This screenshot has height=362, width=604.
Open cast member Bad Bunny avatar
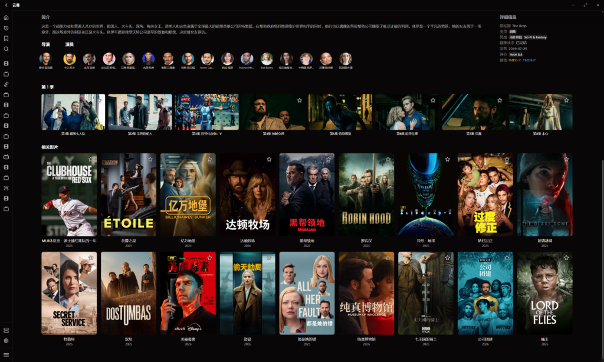(x=267, y=59)
